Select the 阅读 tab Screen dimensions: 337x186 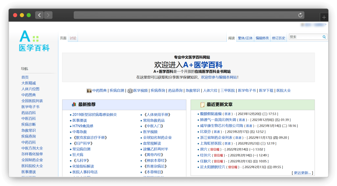(x=231, y=38)
